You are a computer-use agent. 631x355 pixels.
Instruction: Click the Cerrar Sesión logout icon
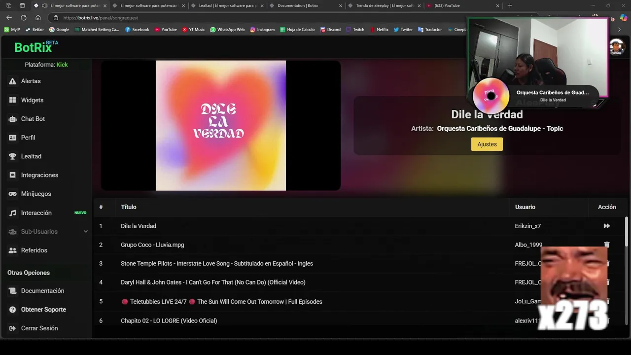pyautogui.click(x=12, y=328)
